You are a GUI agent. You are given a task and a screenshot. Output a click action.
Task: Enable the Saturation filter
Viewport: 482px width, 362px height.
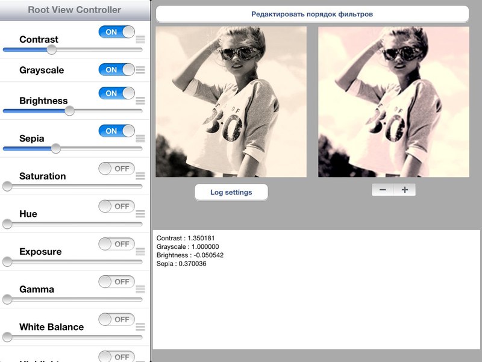click(x=116, y=169)
